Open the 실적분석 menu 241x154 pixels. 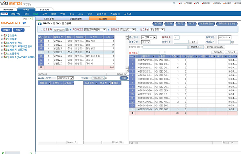tap(101, 14)
